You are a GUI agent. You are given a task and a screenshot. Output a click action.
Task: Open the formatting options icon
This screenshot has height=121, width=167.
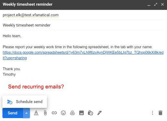(x=36, y=113)
